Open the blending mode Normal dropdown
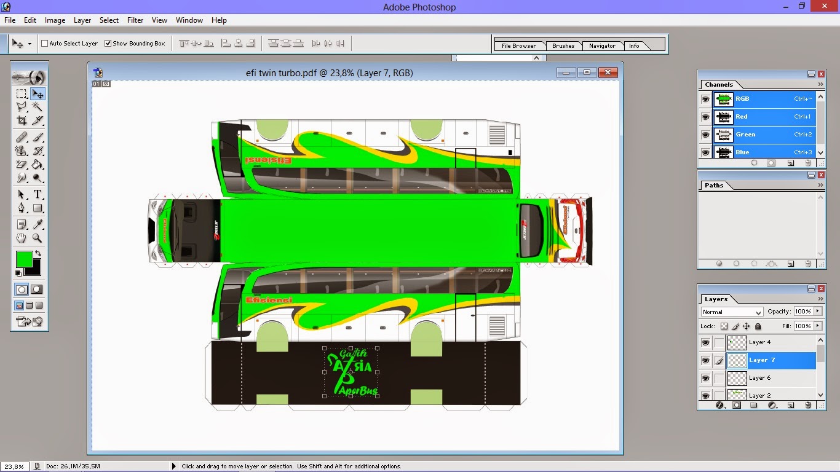Image resolution: width=840 pixels, height=472 pixels. 758,312
